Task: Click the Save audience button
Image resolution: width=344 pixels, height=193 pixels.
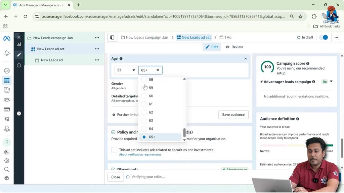Action: (x=233, y=115)
